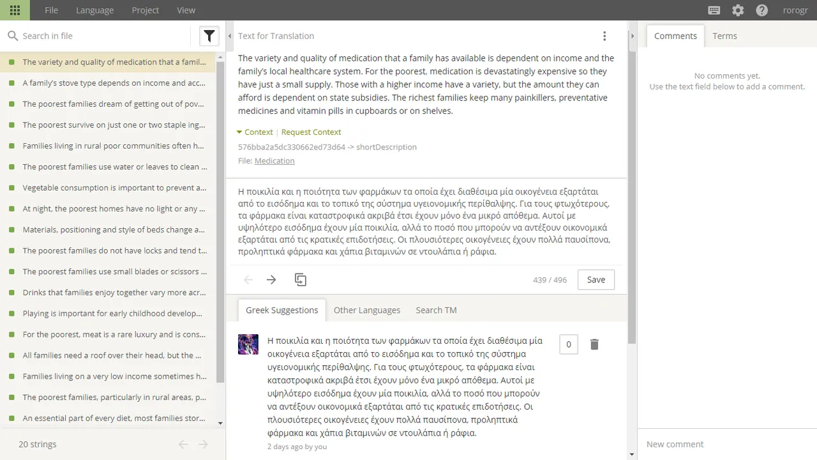Go to next string arrow in editor

pos(271,280)
